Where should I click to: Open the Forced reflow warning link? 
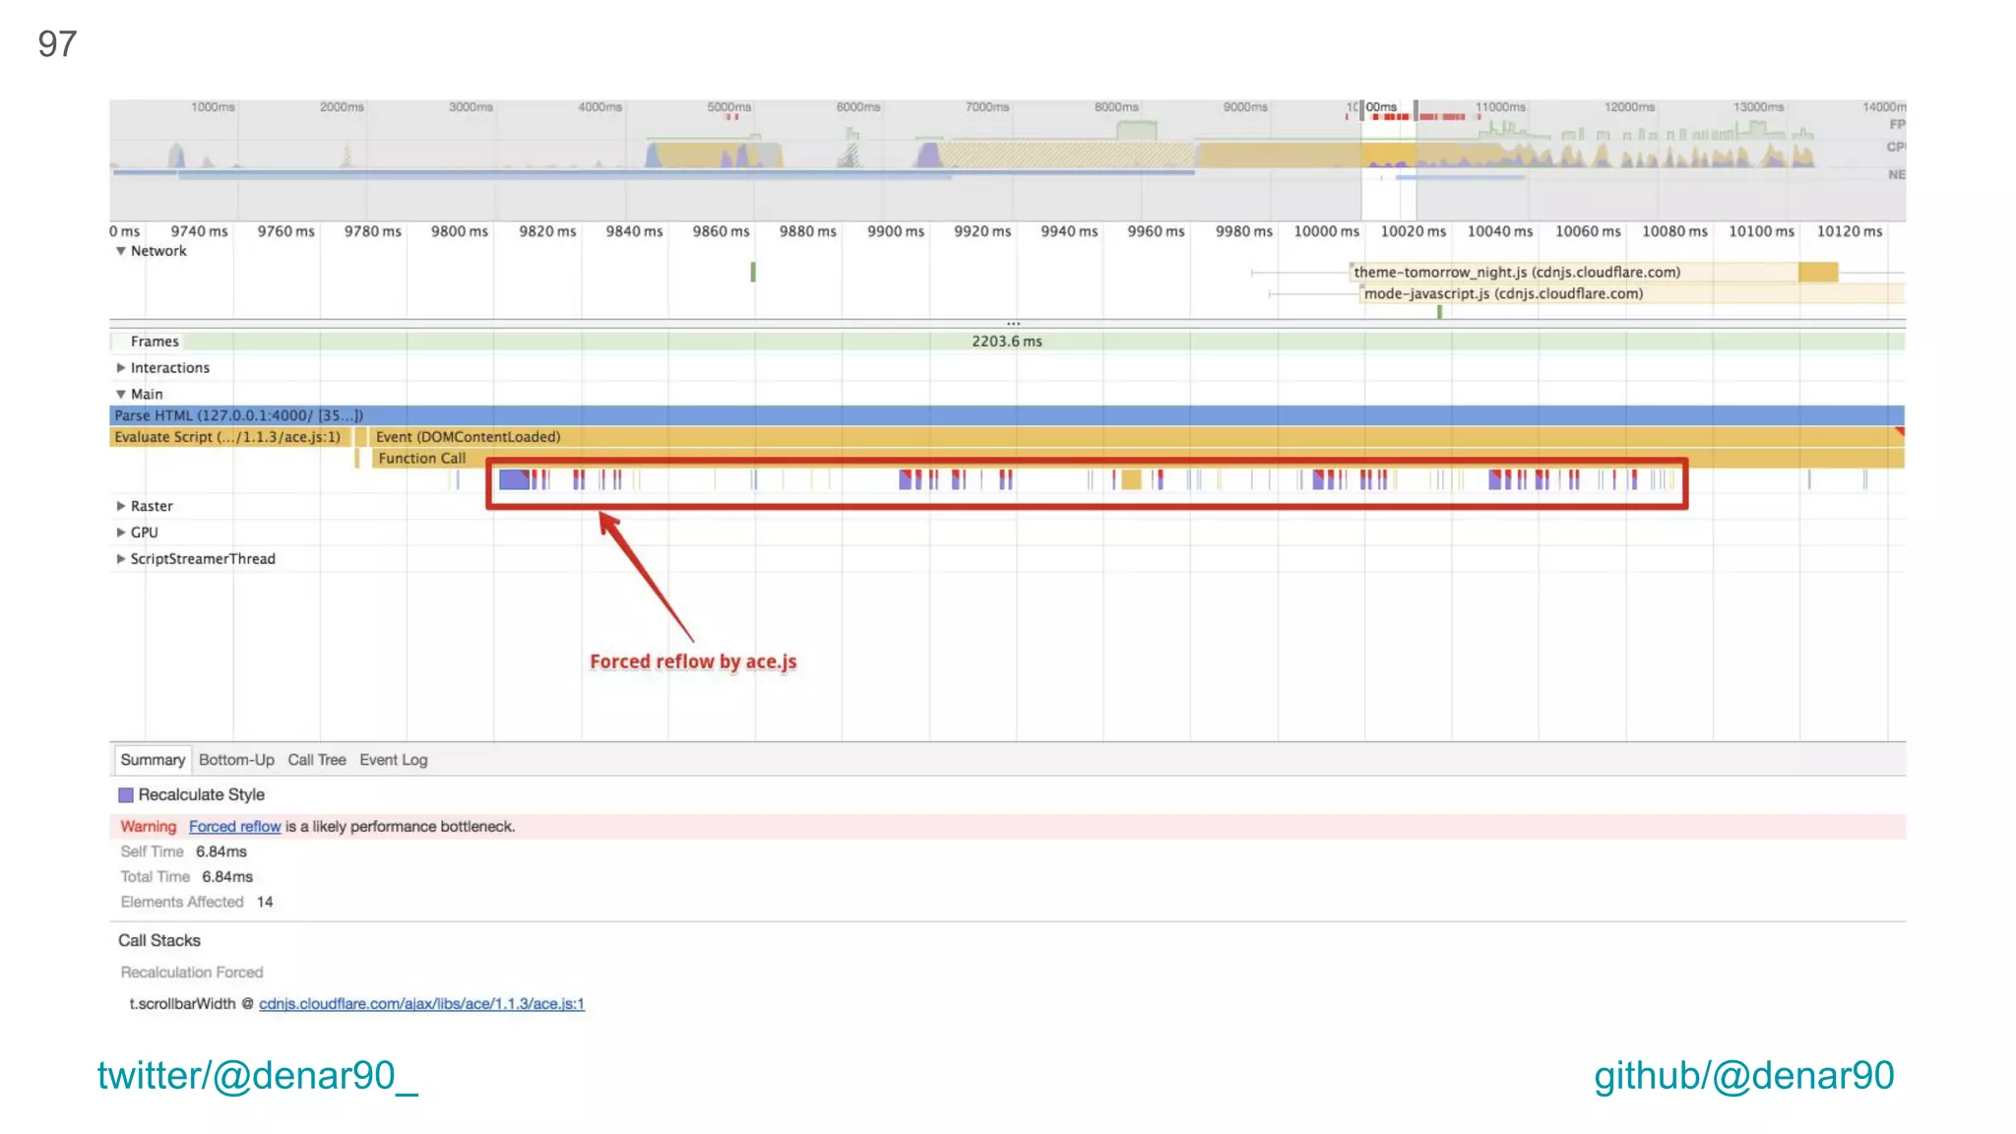234,827
